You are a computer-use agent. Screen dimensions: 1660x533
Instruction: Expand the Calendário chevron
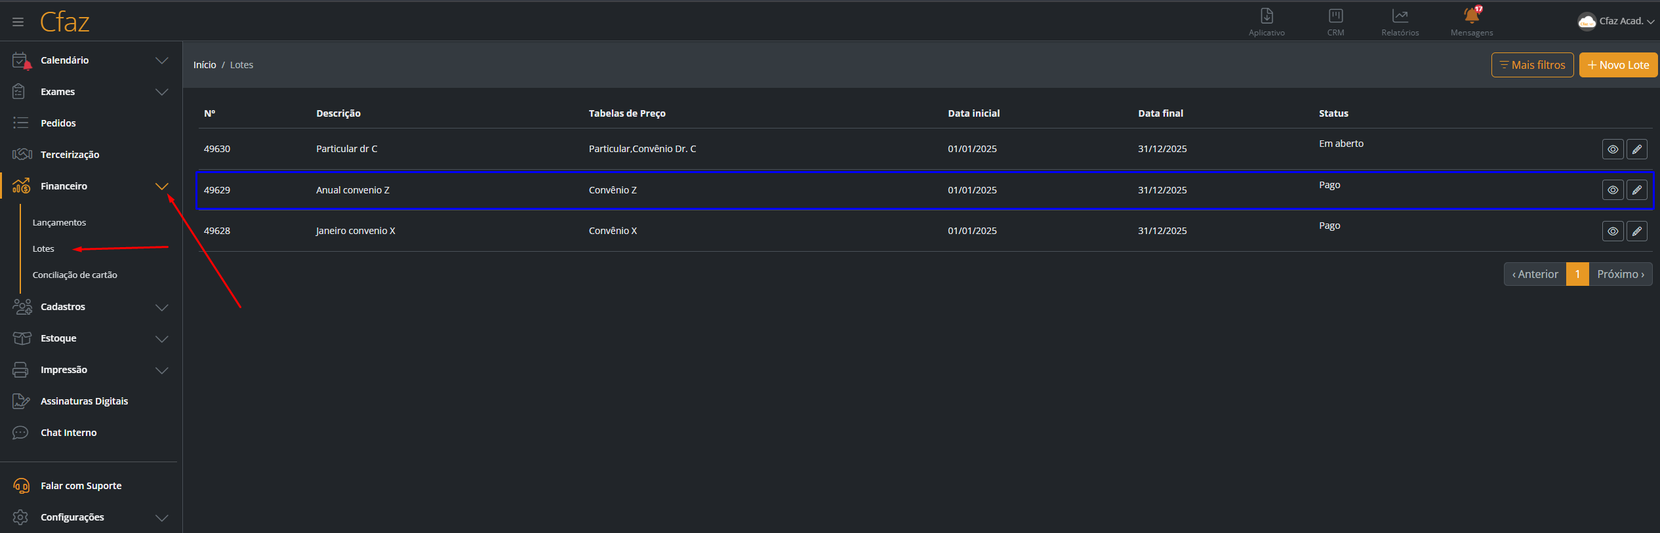coord(161,60)
